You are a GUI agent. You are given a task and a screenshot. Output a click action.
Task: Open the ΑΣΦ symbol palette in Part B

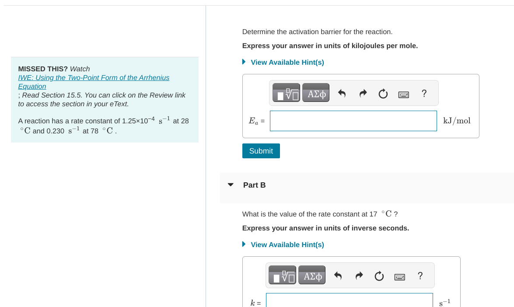coord(311,275)
